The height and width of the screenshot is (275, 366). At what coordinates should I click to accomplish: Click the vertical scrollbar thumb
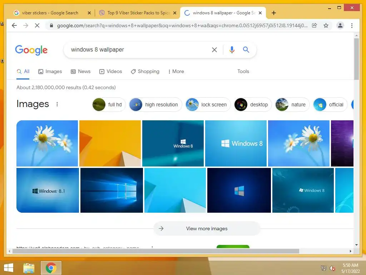click(x=356, y=59)
